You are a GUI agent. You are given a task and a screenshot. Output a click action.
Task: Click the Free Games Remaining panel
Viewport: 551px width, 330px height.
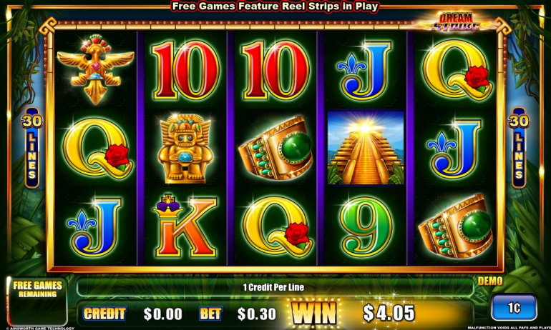37,301
